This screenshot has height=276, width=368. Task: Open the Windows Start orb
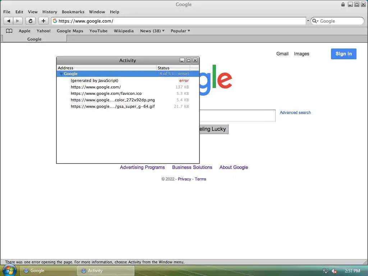coord(9,271)
